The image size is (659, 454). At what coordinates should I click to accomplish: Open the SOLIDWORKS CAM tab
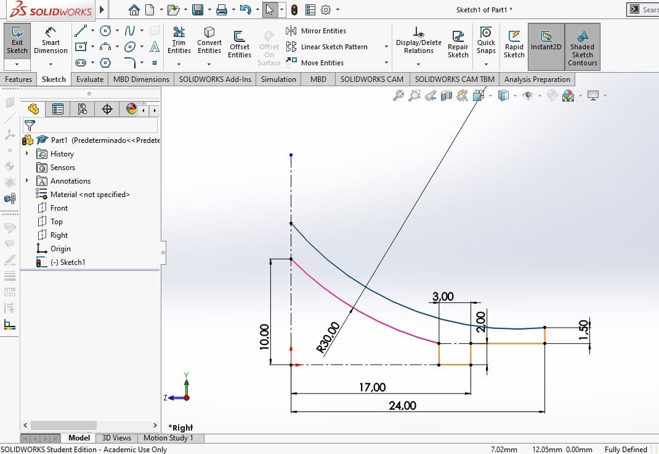coord(372,79)
